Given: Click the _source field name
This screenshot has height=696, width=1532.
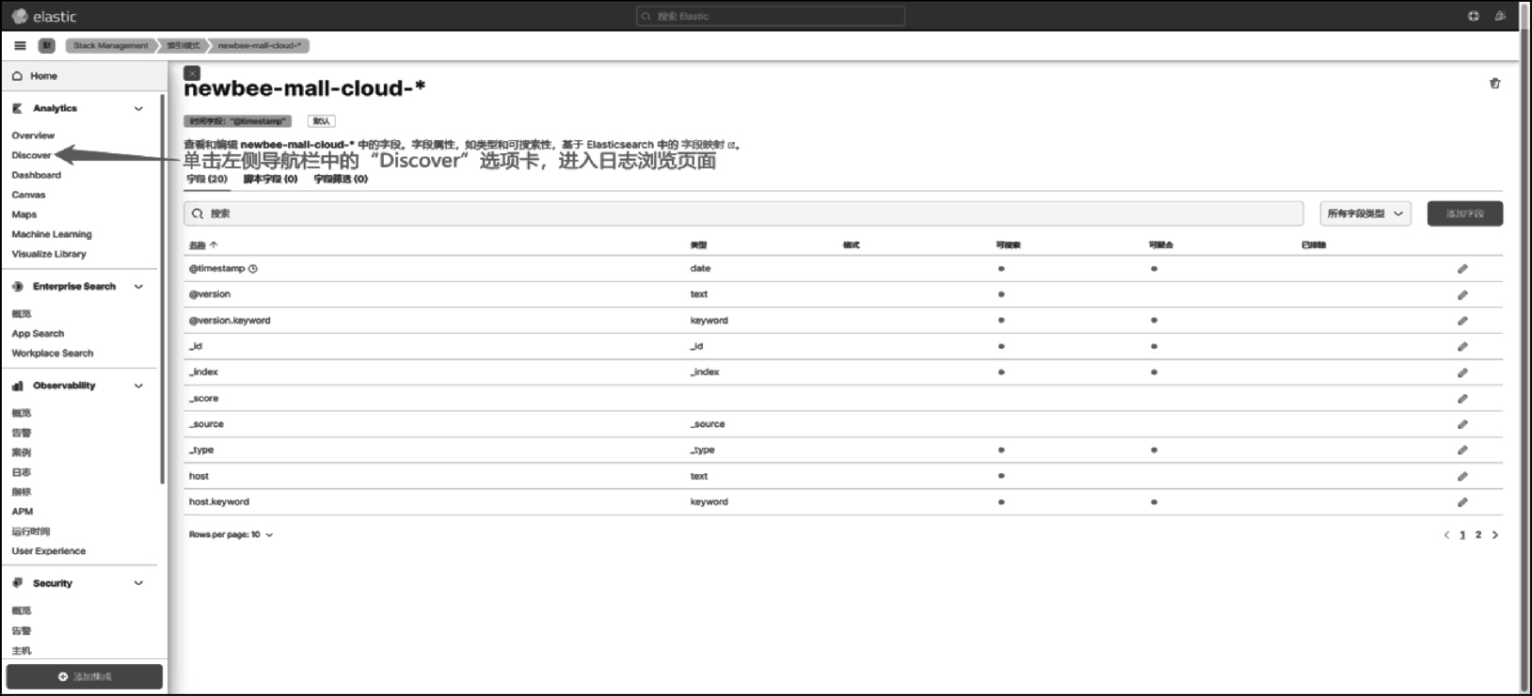Looking at the screenshot, I should tap(206, 424).
